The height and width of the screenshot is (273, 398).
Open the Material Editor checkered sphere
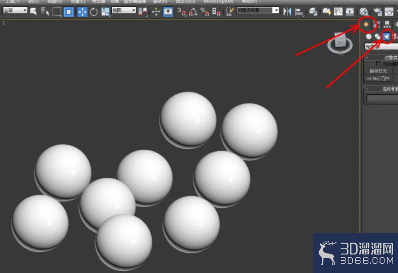[x=364, y=12]
